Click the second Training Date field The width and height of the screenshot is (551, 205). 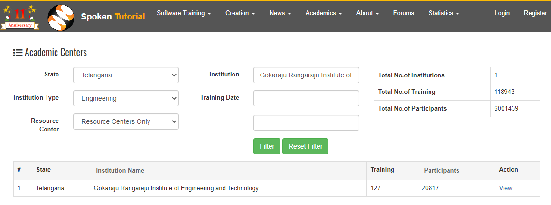(x=306, y=123)
